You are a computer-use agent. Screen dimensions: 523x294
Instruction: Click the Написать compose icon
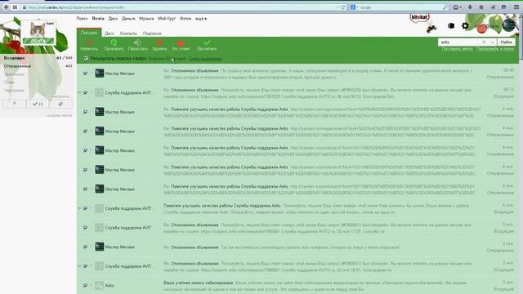click(89, 42)
